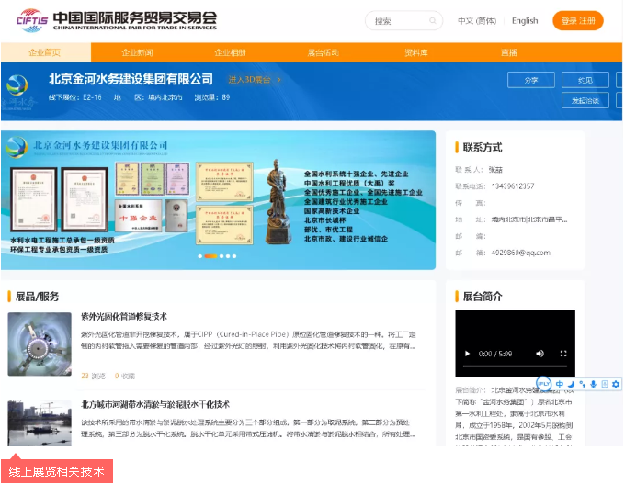625x484 pixels.
Task: Click the iFLY input method logo
Action: pyautogui.click(x=544, y=384)
